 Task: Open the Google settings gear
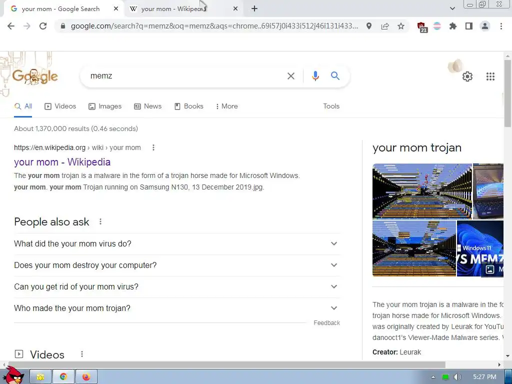point(467,76)
